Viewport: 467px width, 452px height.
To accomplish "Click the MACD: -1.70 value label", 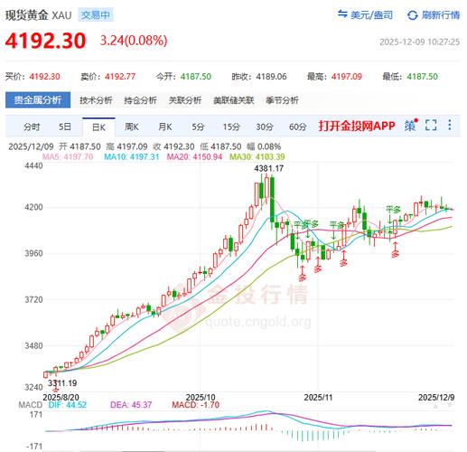I will 196,405.
